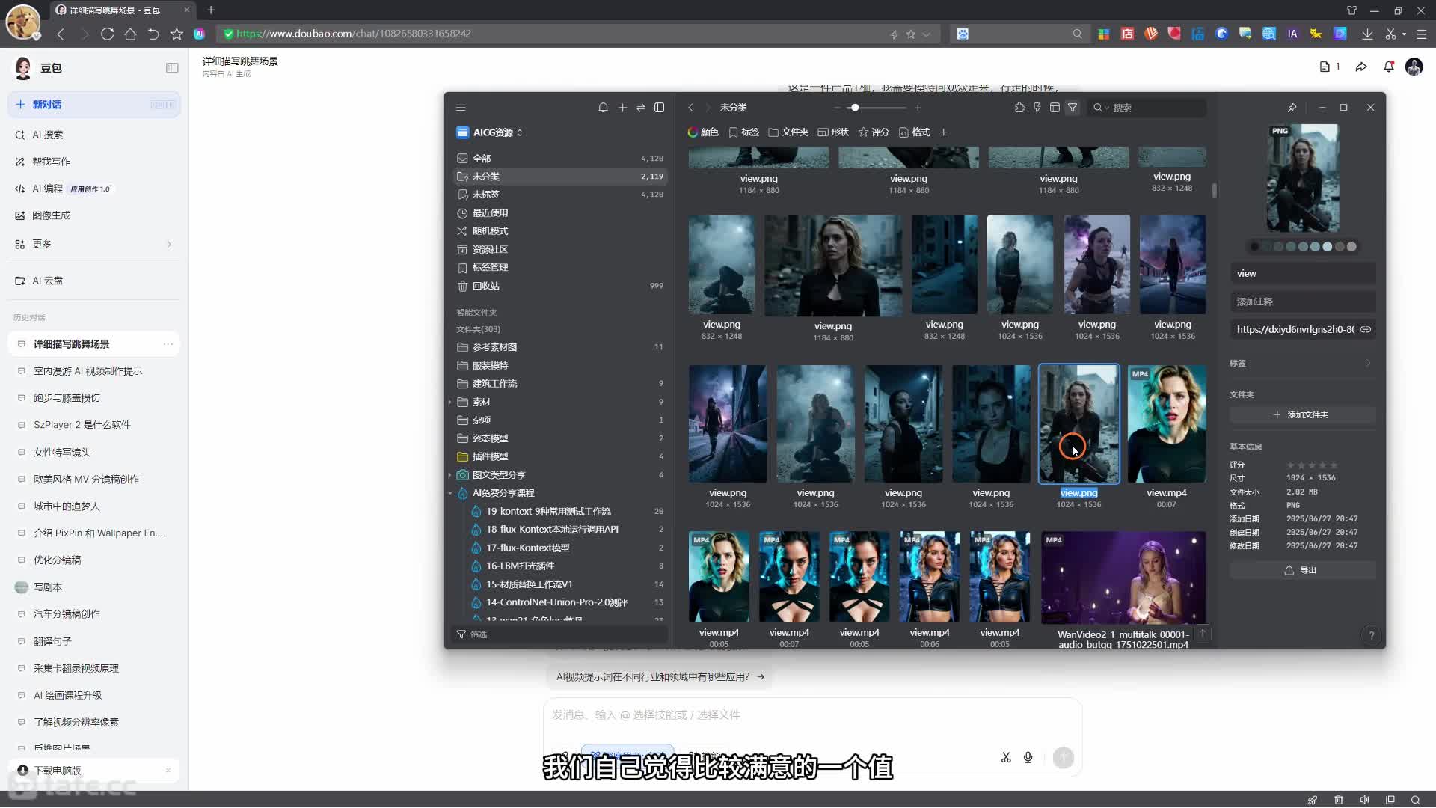Expand 更多 in Doubao sidebar
Viewport: 1436px width, 808px height.
coord(94,244)
